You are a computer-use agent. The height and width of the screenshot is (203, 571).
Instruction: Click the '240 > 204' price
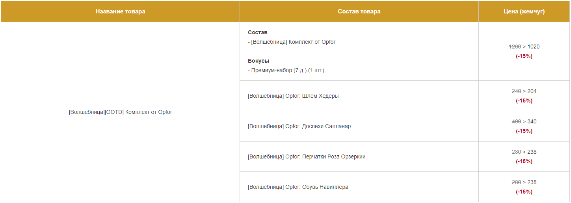point(524,91)
